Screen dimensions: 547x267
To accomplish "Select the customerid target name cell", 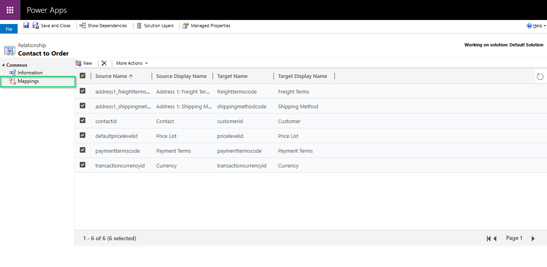I will 230,121.
